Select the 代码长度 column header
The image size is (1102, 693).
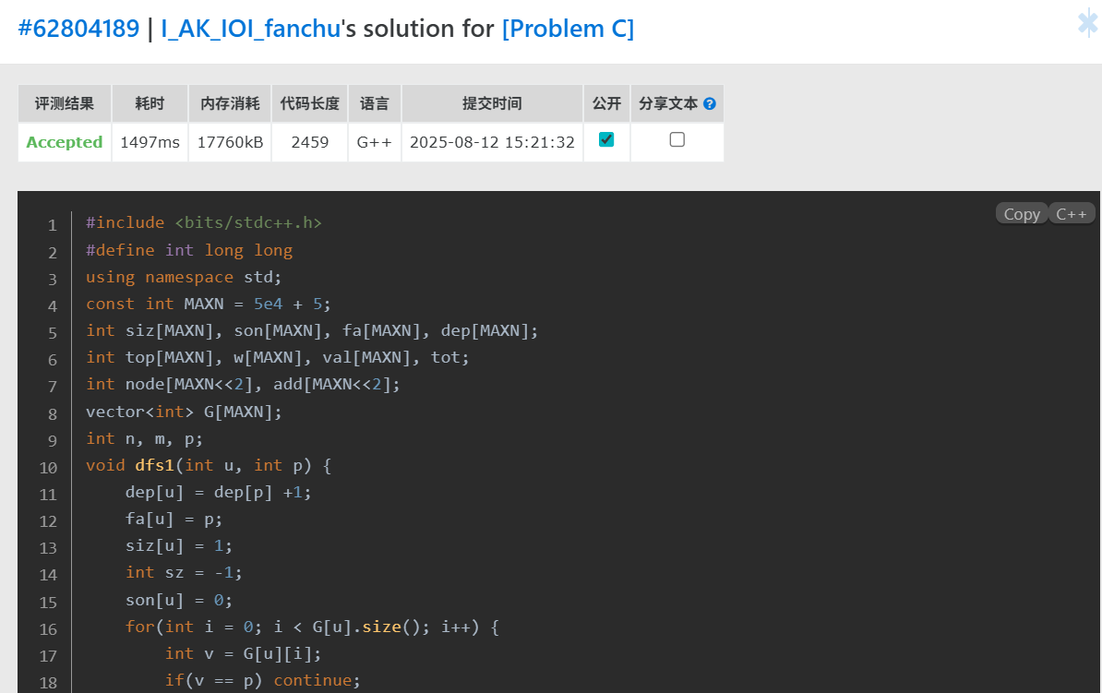click(310, 103)
